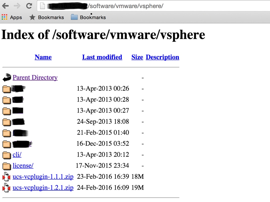Click the star Bookmarks icon
This screenshot has width=270, height=202.
point(32,17)
